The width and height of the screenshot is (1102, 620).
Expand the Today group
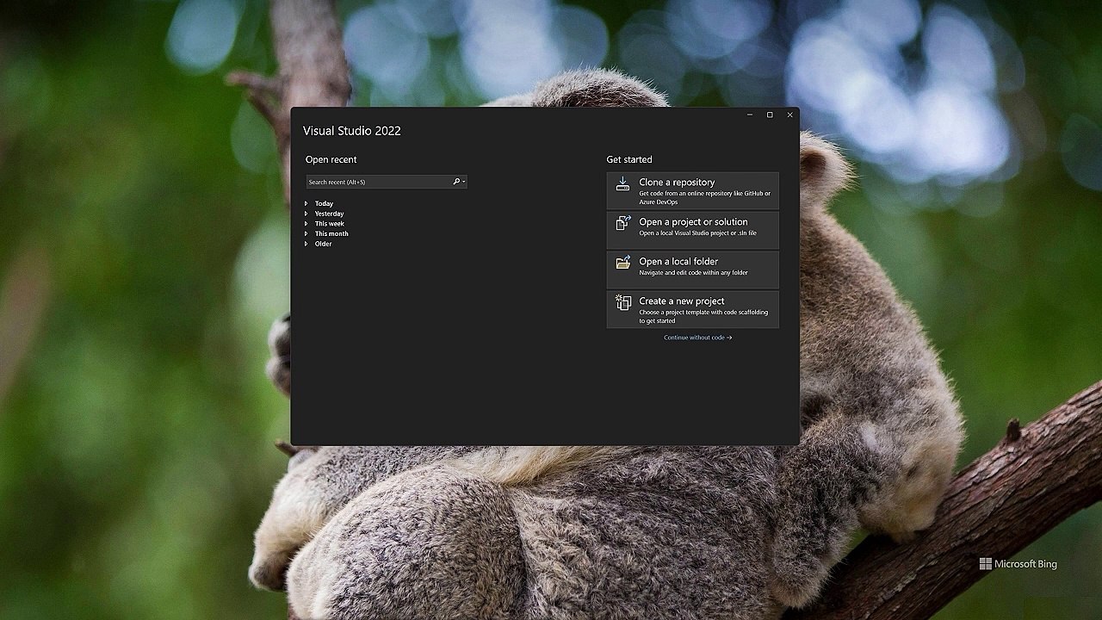point(306,204)
